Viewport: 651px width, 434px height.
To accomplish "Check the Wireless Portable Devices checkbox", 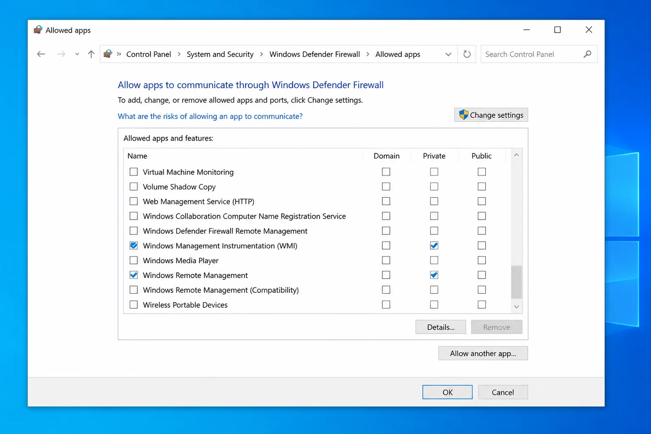I will (x=134, y=305).
